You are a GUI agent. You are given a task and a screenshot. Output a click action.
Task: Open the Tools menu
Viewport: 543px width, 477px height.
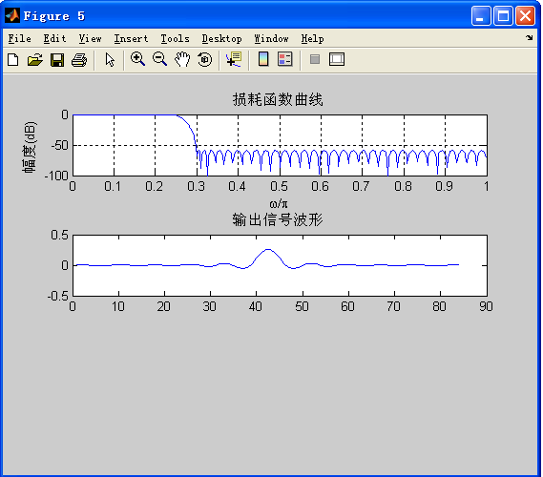[175, 39]
